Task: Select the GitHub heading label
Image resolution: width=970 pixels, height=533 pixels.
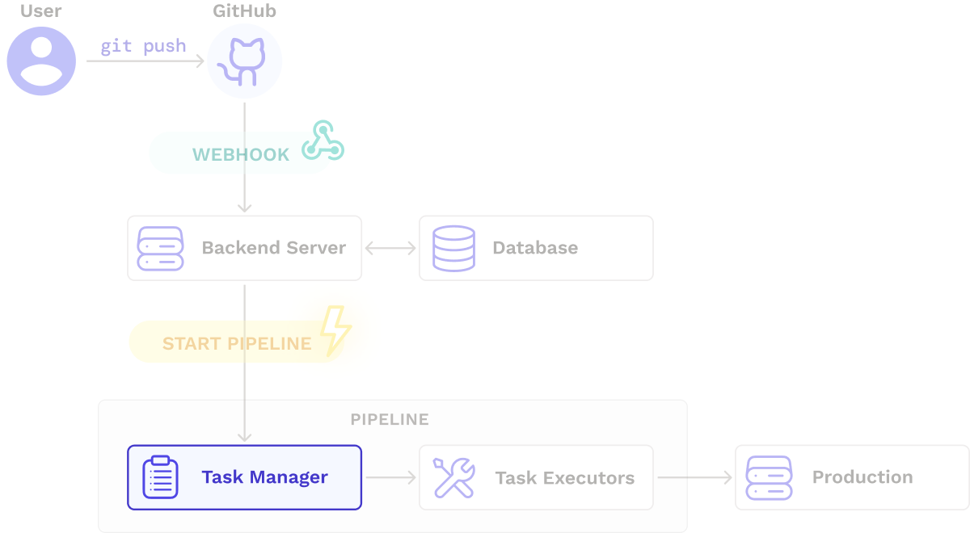Action: click(x=244, y=11)
